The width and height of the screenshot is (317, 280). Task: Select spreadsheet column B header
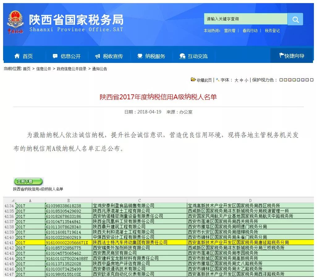pos(69,200)
